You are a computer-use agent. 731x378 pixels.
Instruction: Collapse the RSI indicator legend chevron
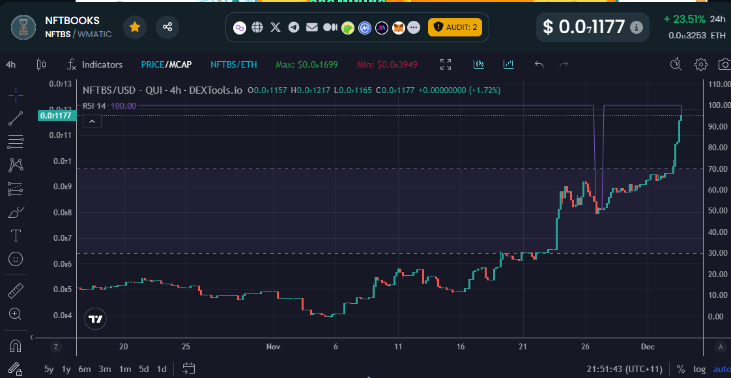[x=92, y=122]
